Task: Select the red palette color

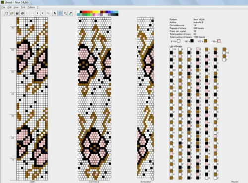Action: pyautogui.click(x=84, y=12)
